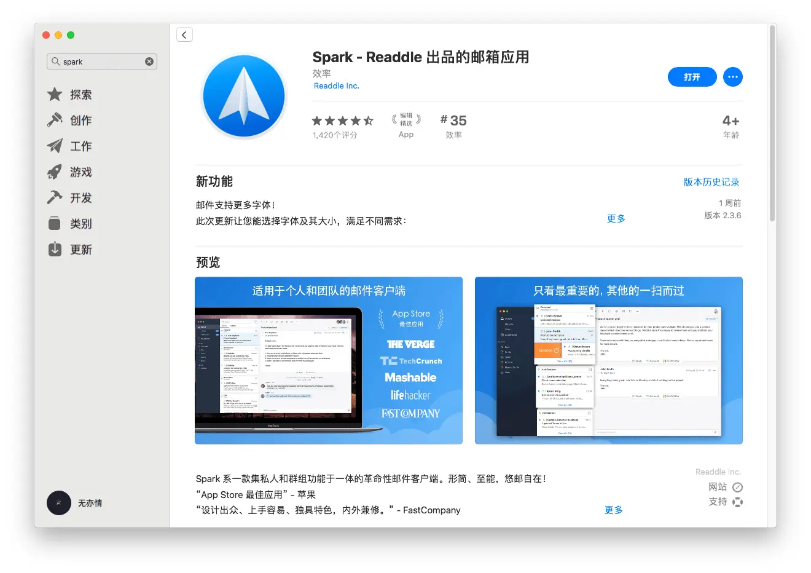Open the Readdle Inc. developer link
The image size is (811, 573).
336,85
